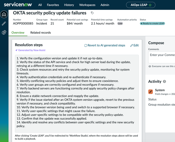Click the refresh icon beside Revert link

[x=86, y=45]
